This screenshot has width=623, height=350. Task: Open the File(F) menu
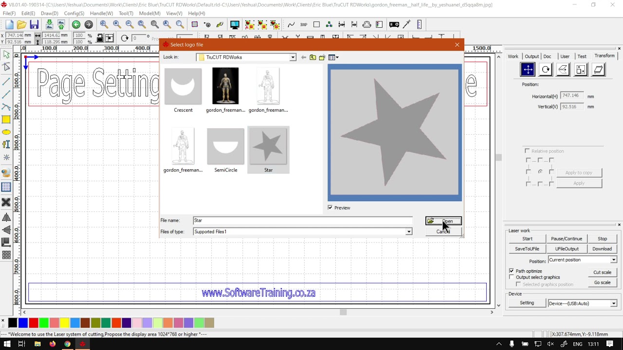click(x=9, y=13)
